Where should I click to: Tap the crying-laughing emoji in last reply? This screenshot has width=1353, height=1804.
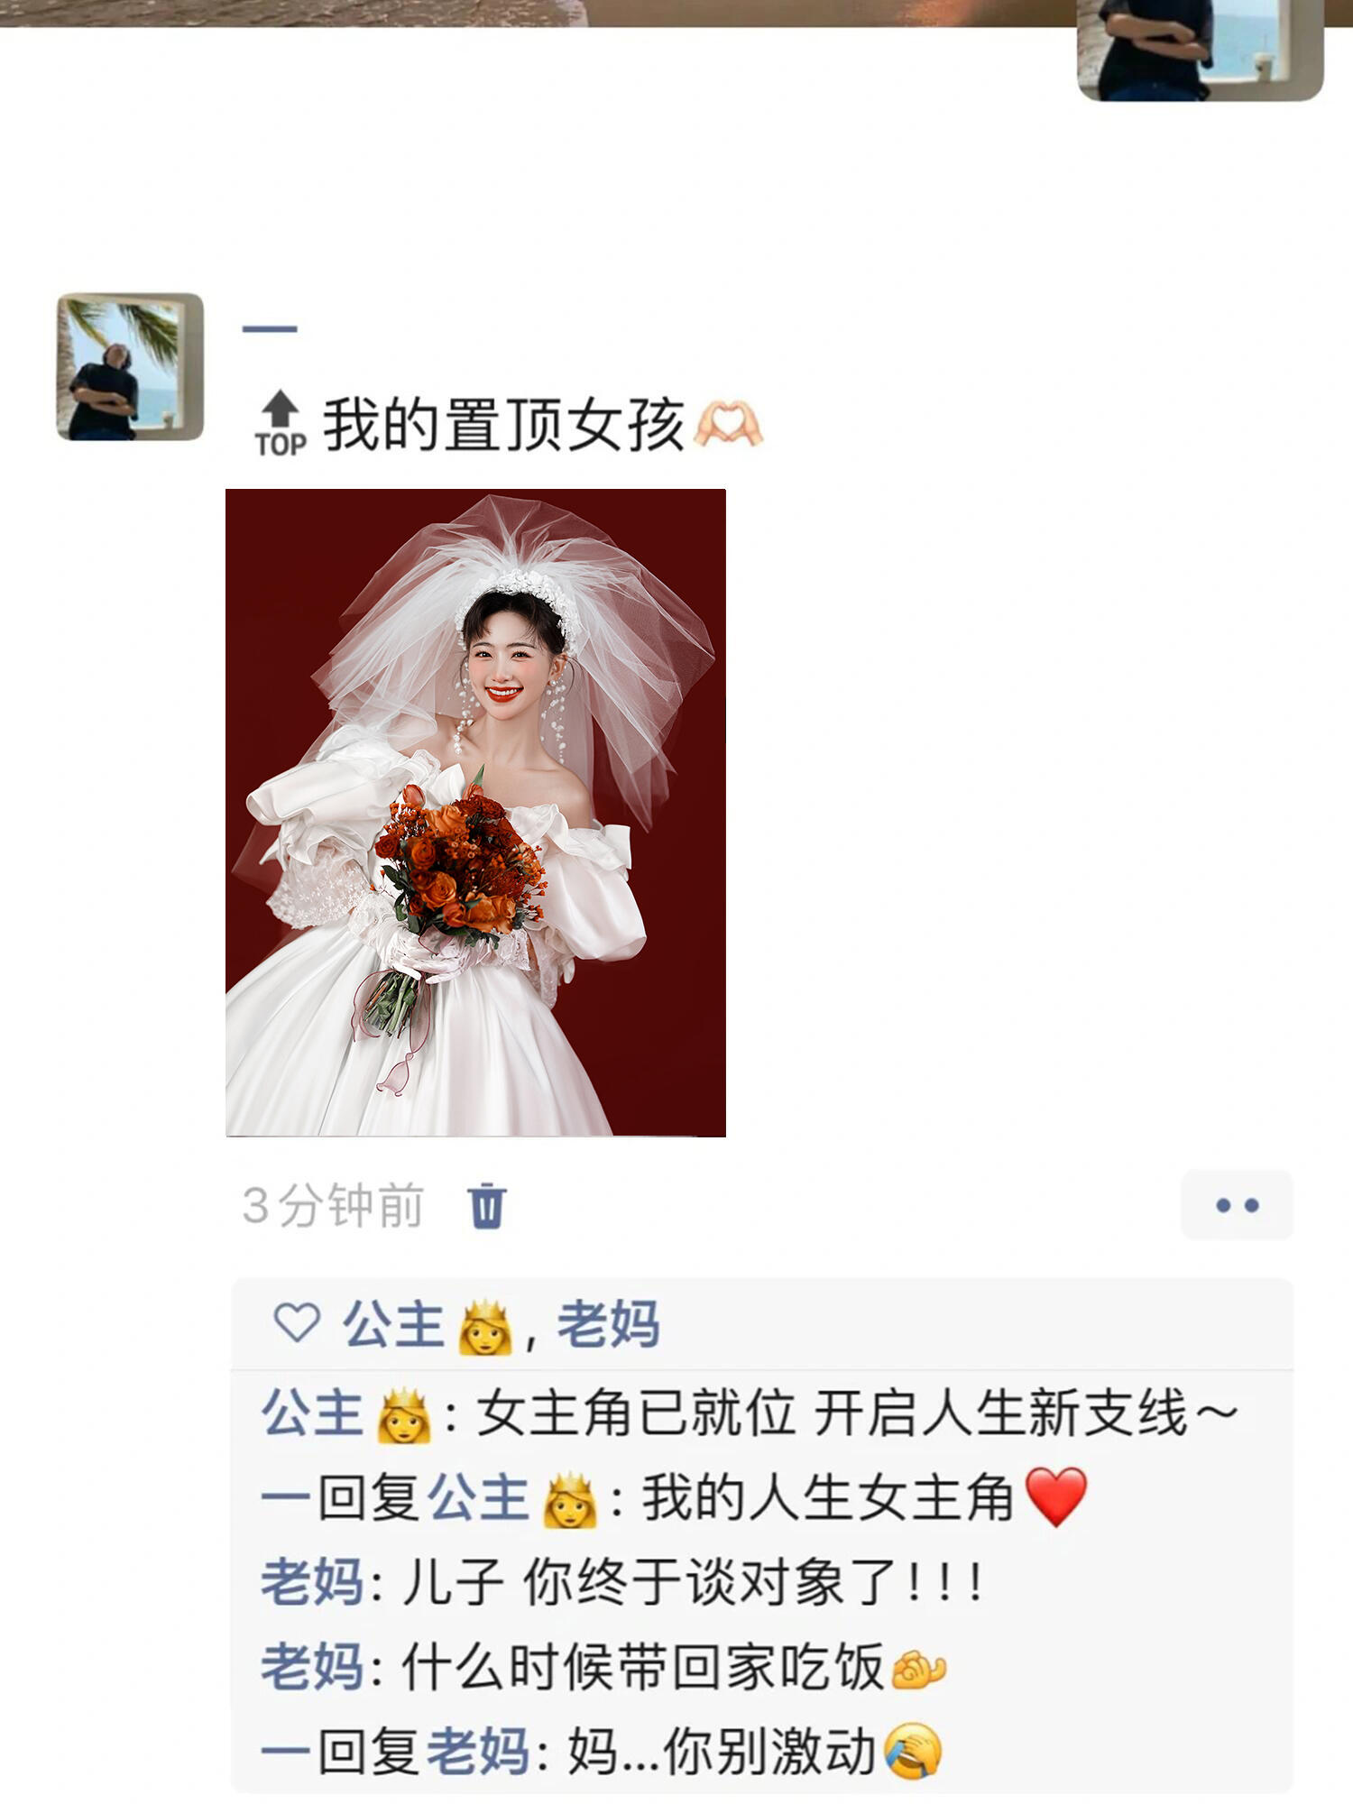click(913, 1752)
